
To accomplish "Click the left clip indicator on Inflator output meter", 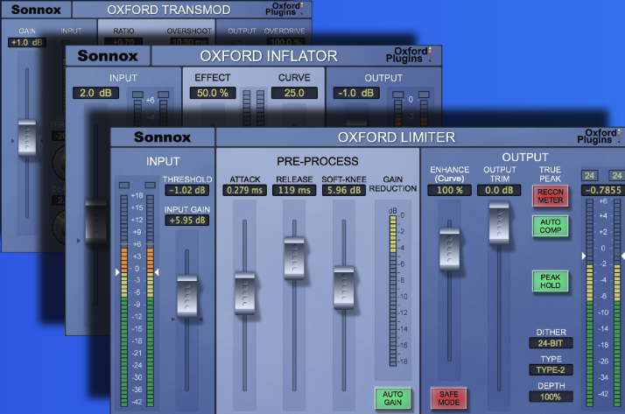I will click(397, 95).
